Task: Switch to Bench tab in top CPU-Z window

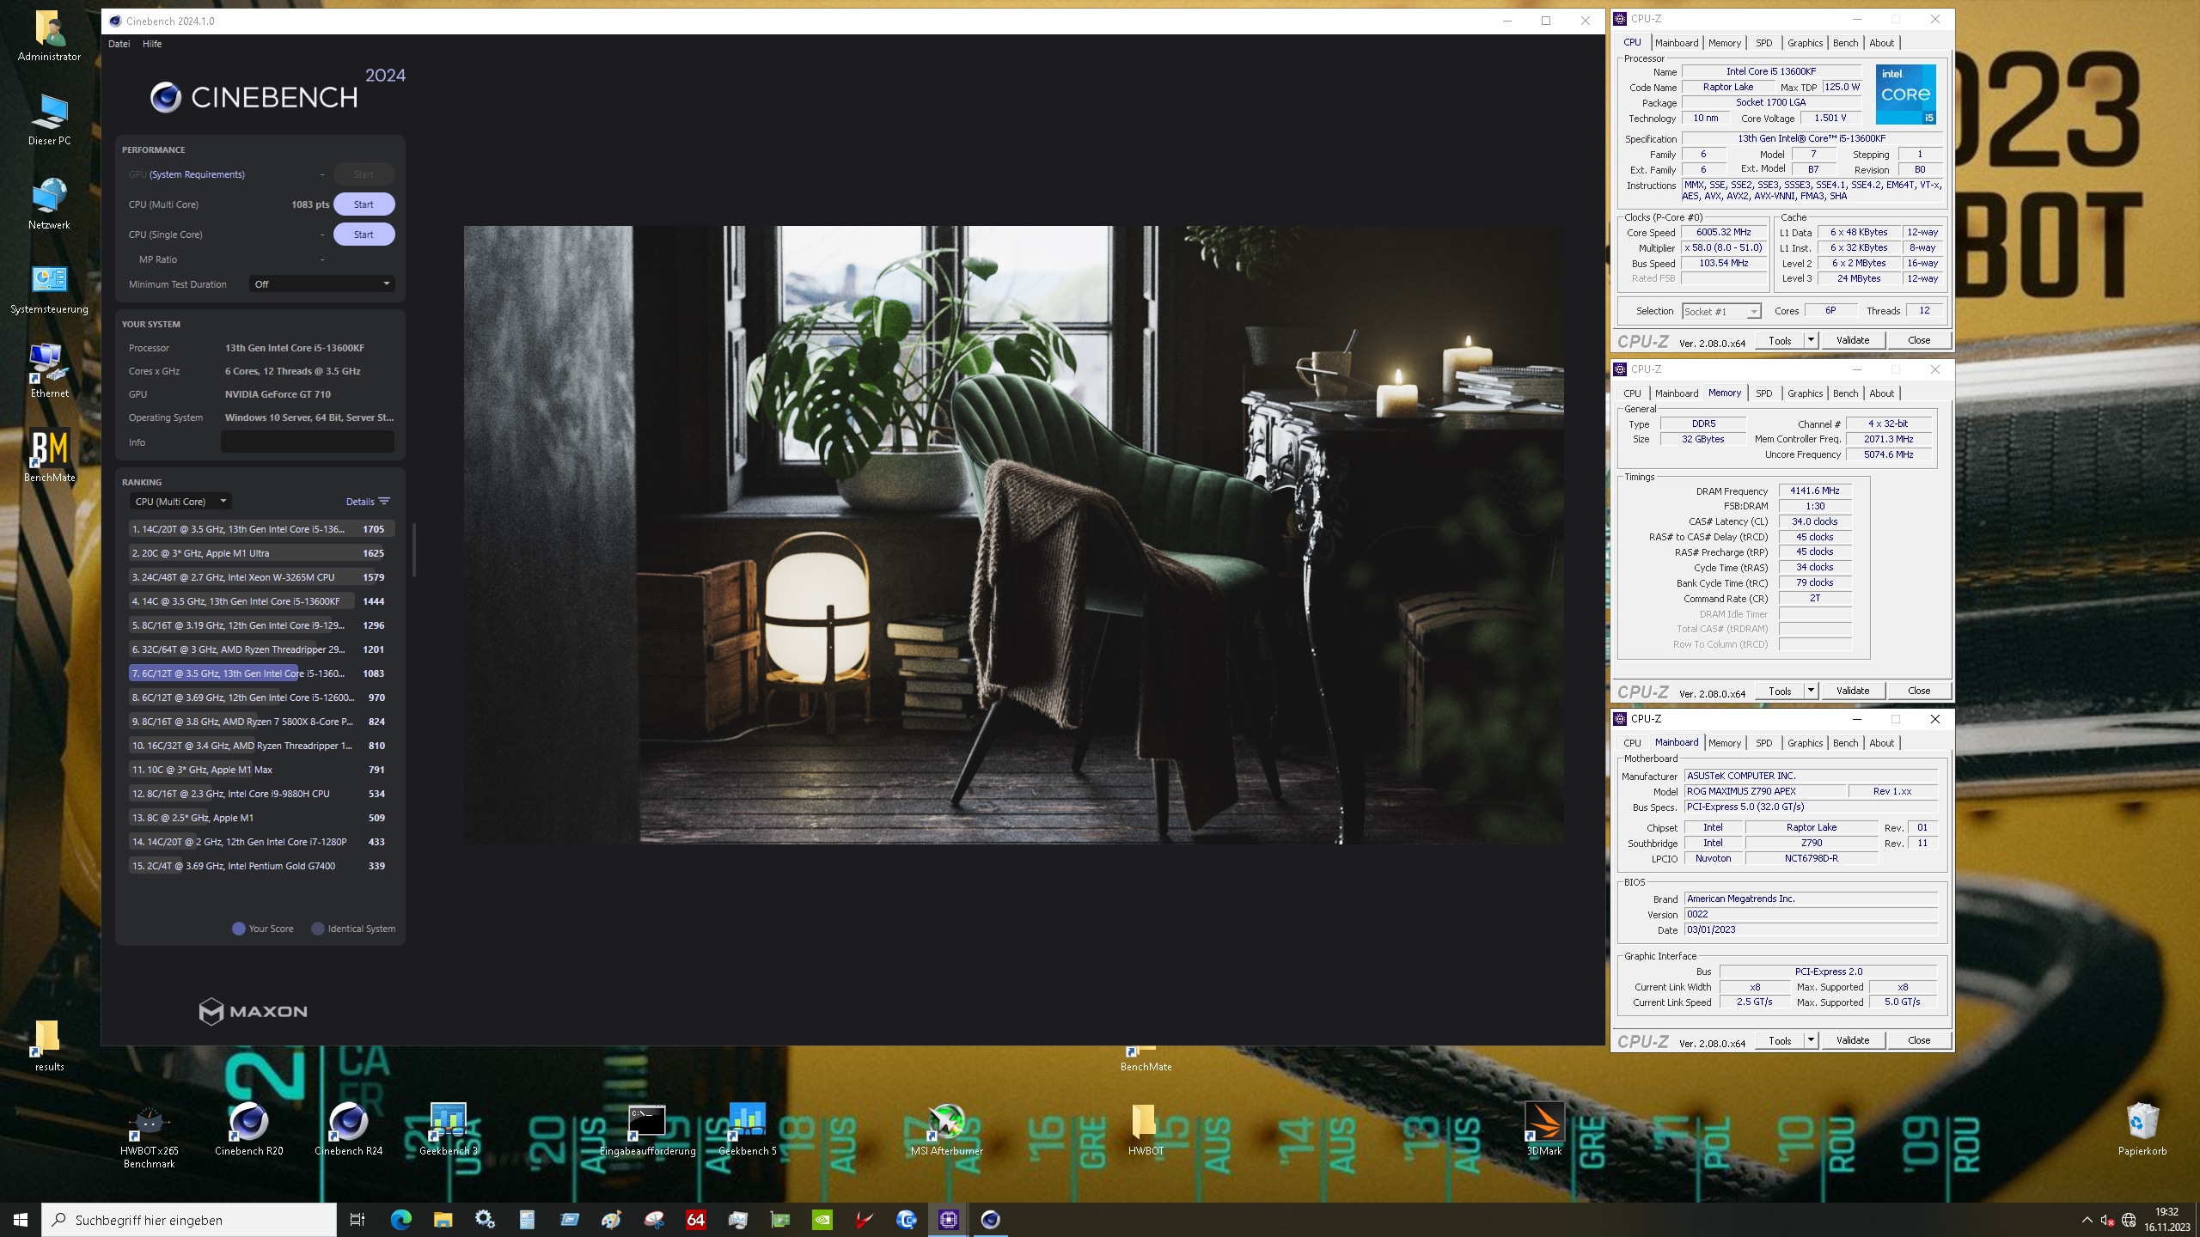Action: pyautogui.click(x=1845, y=43)
